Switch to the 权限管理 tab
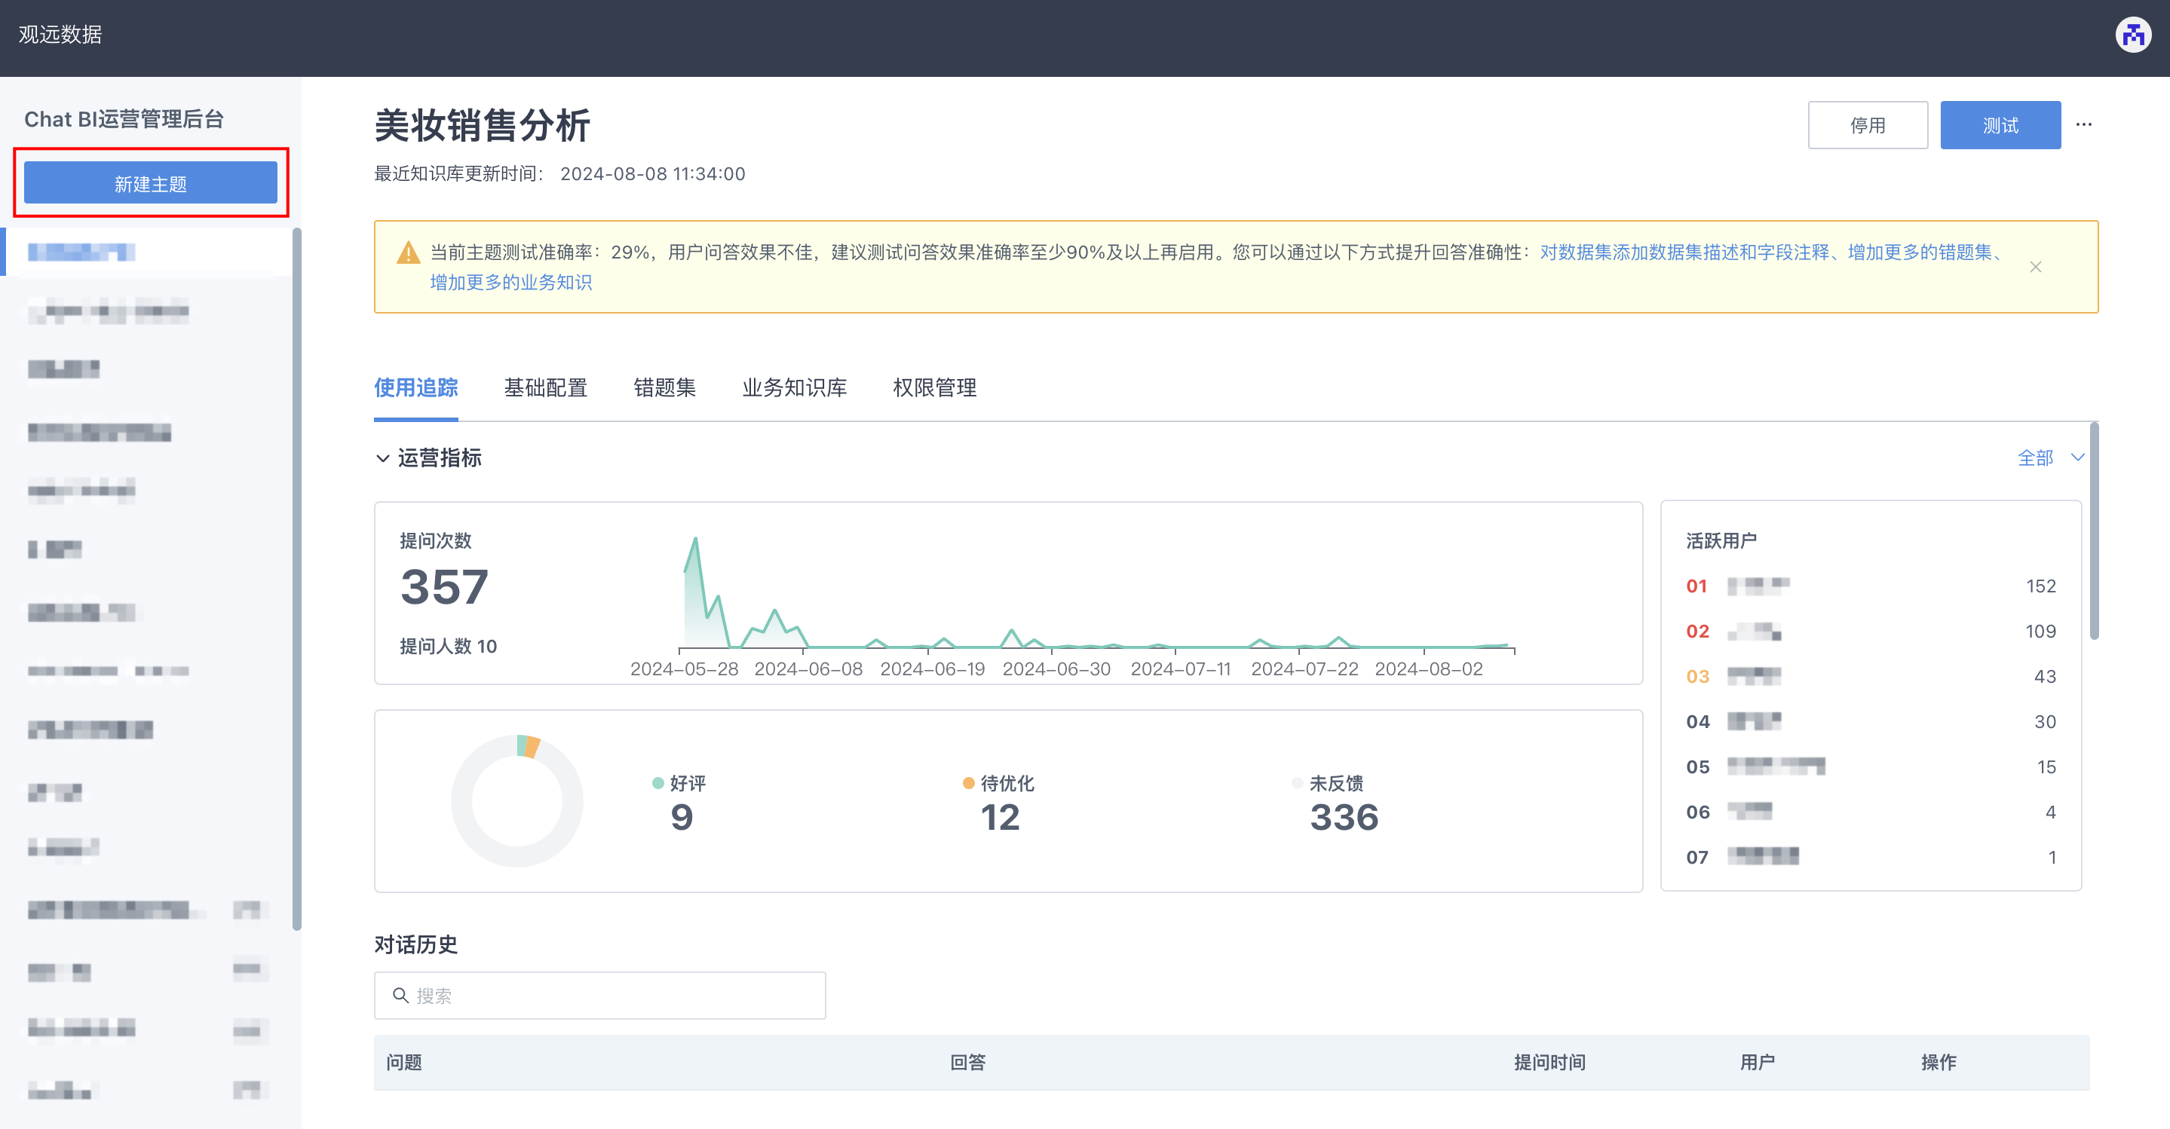This screenshot has width=2170, height=1129. [933, 388]
